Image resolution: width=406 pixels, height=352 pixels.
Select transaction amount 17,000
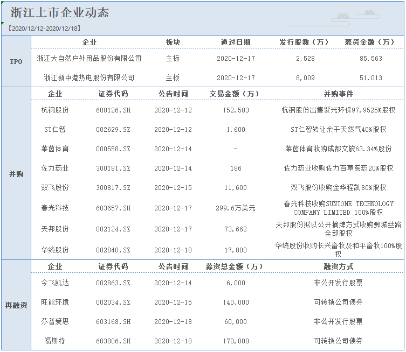[236, 250]
